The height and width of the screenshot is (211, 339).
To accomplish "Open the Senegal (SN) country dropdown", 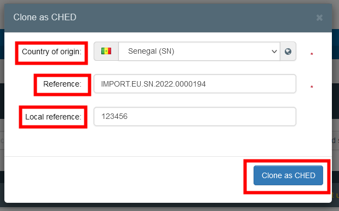I will coord(199,52).
